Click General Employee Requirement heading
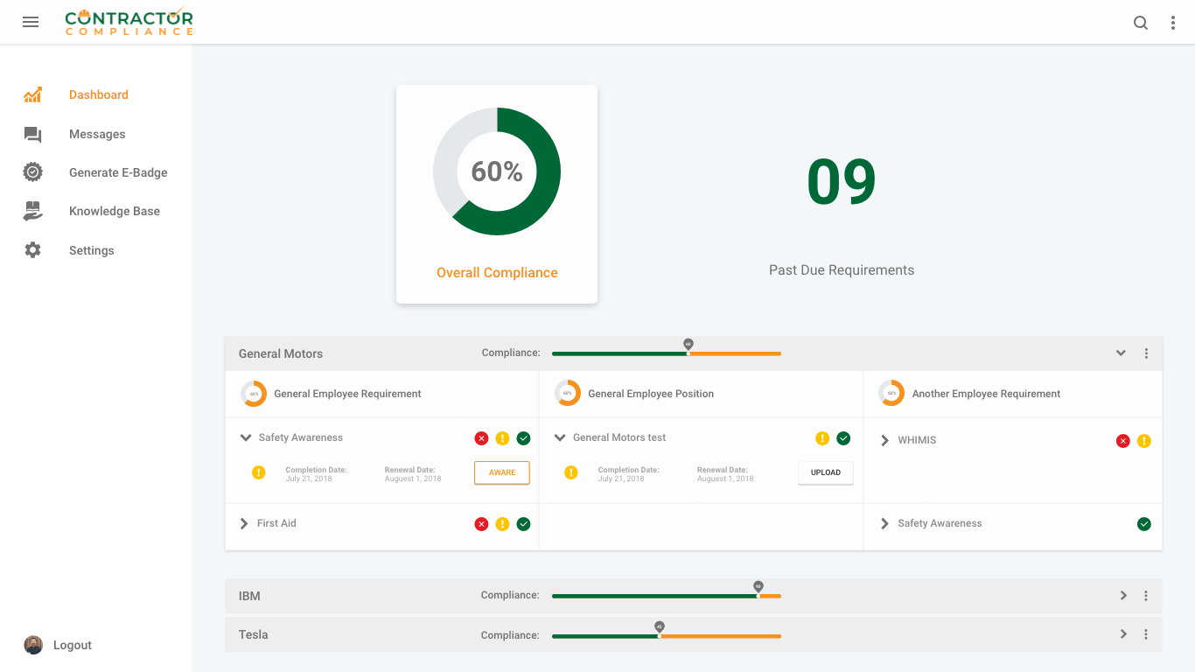 [347, 394]
